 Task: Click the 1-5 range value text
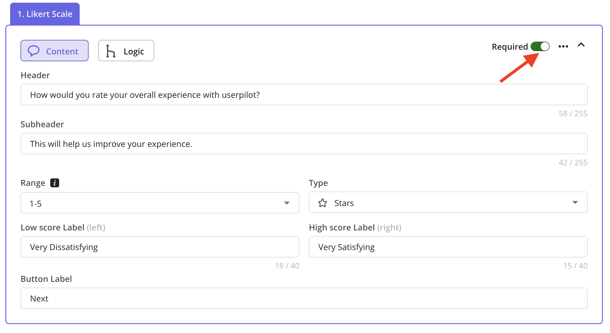(36, 204)
